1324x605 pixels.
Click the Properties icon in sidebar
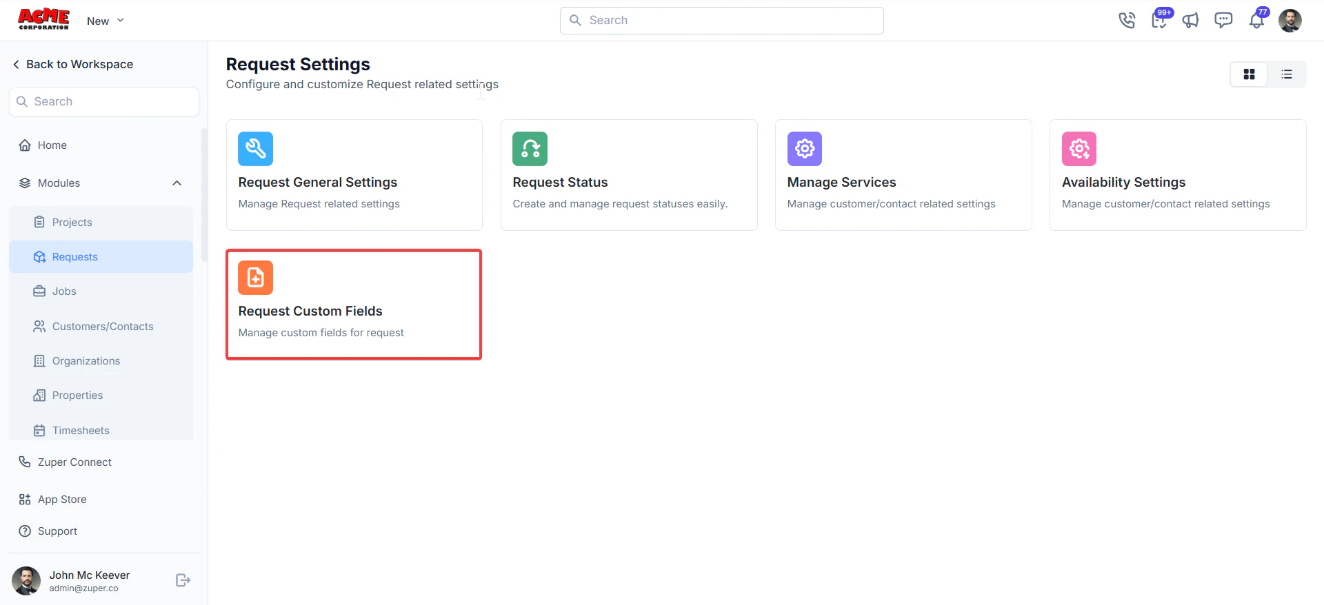point(39,396)
